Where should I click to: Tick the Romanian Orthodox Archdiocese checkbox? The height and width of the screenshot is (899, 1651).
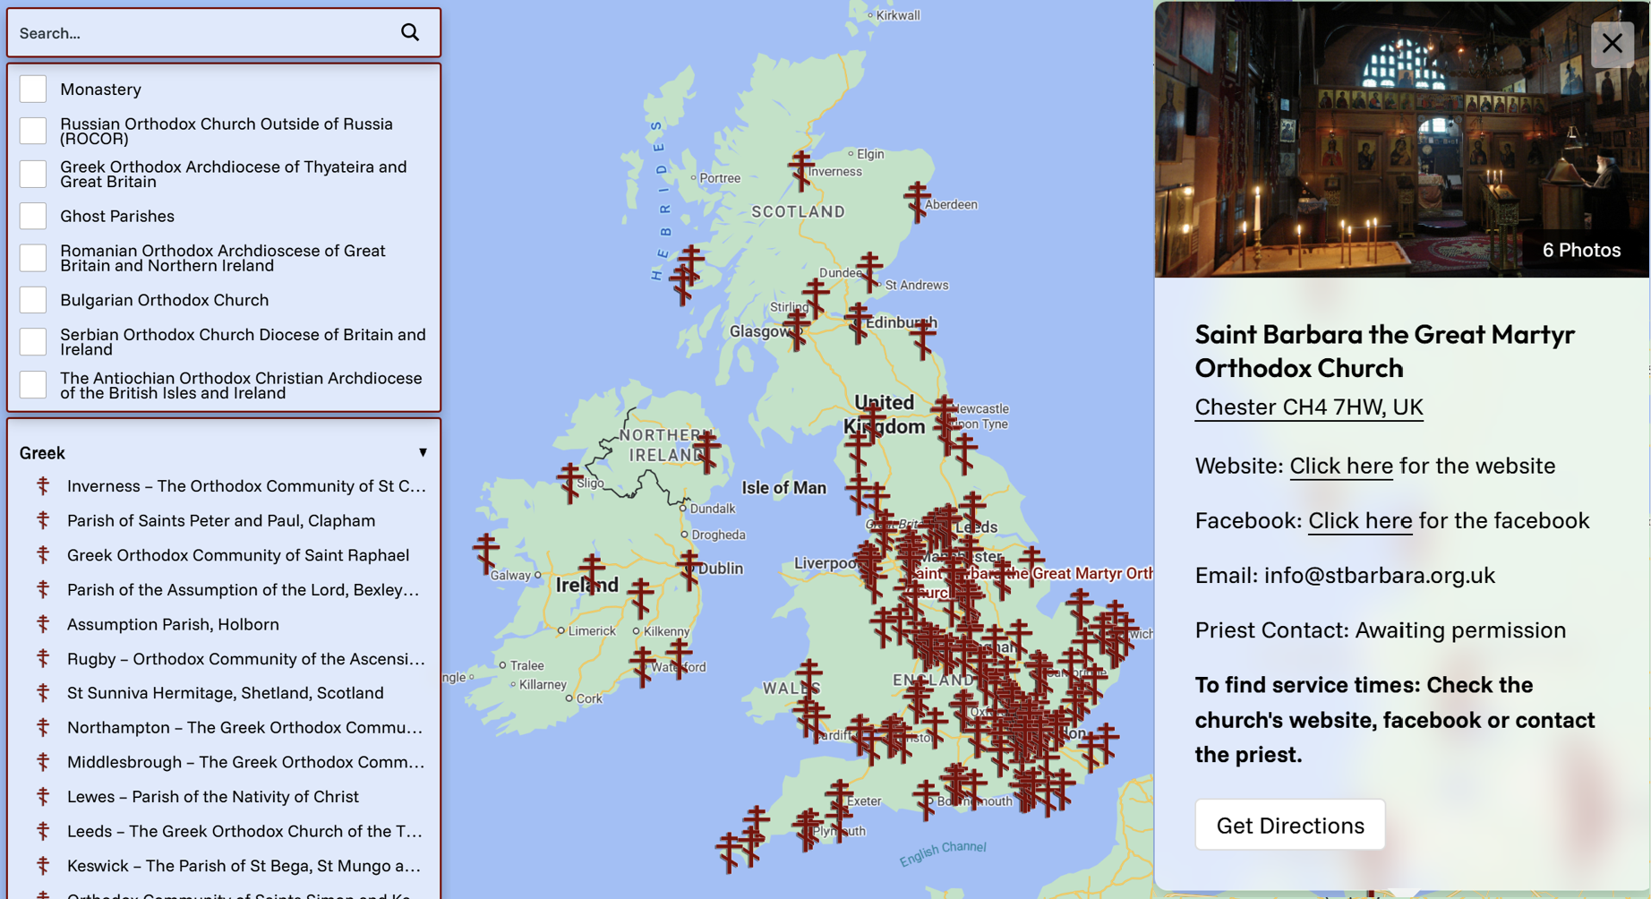(x=33, y=258)
